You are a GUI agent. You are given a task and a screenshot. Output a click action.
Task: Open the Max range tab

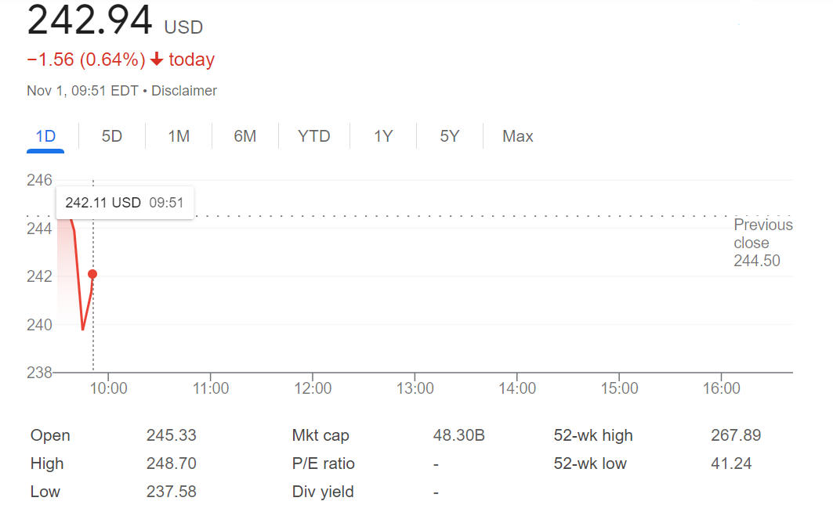coord(517,136)
